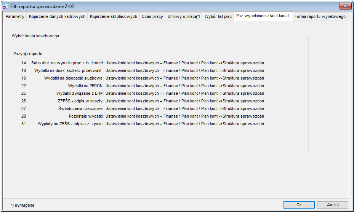Go to the Czas pracy tab
This screenshot has width=354, height=212.
152,16
